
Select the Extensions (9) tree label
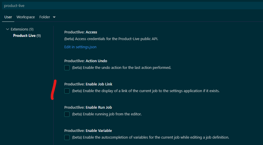pyautogui.click(x=22, y=29)
